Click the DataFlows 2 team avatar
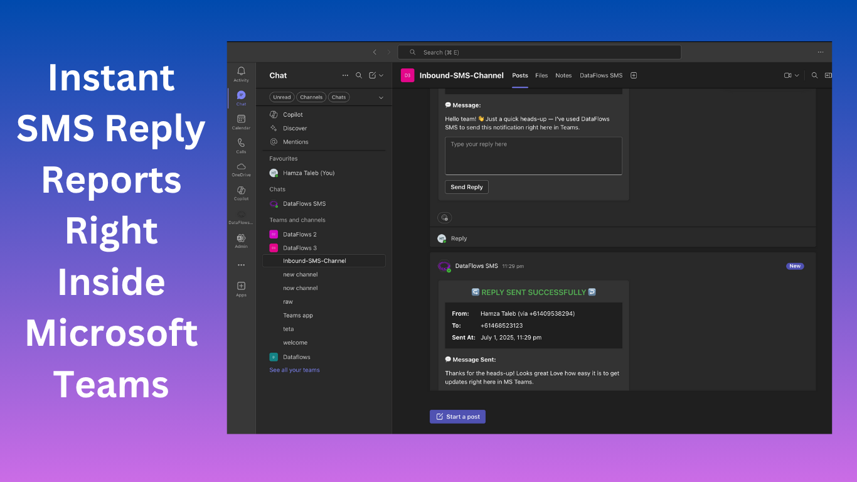The height and width of the screenshot is (482, 857). [274, 234]
